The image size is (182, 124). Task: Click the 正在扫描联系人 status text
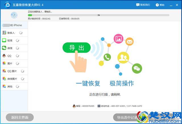pos(40,12)
